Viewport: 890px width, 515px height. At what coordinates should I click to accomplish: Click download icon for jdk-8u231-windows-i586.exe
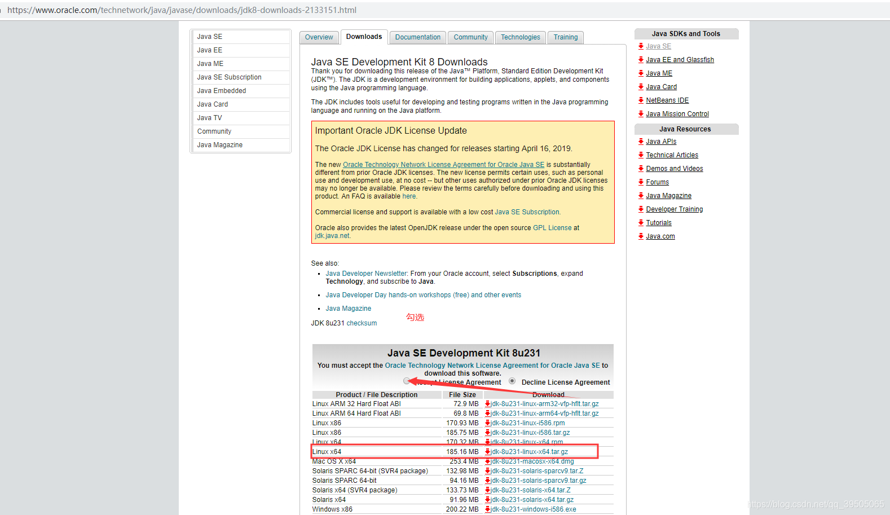pyautogui.click(x=488, y=509)
